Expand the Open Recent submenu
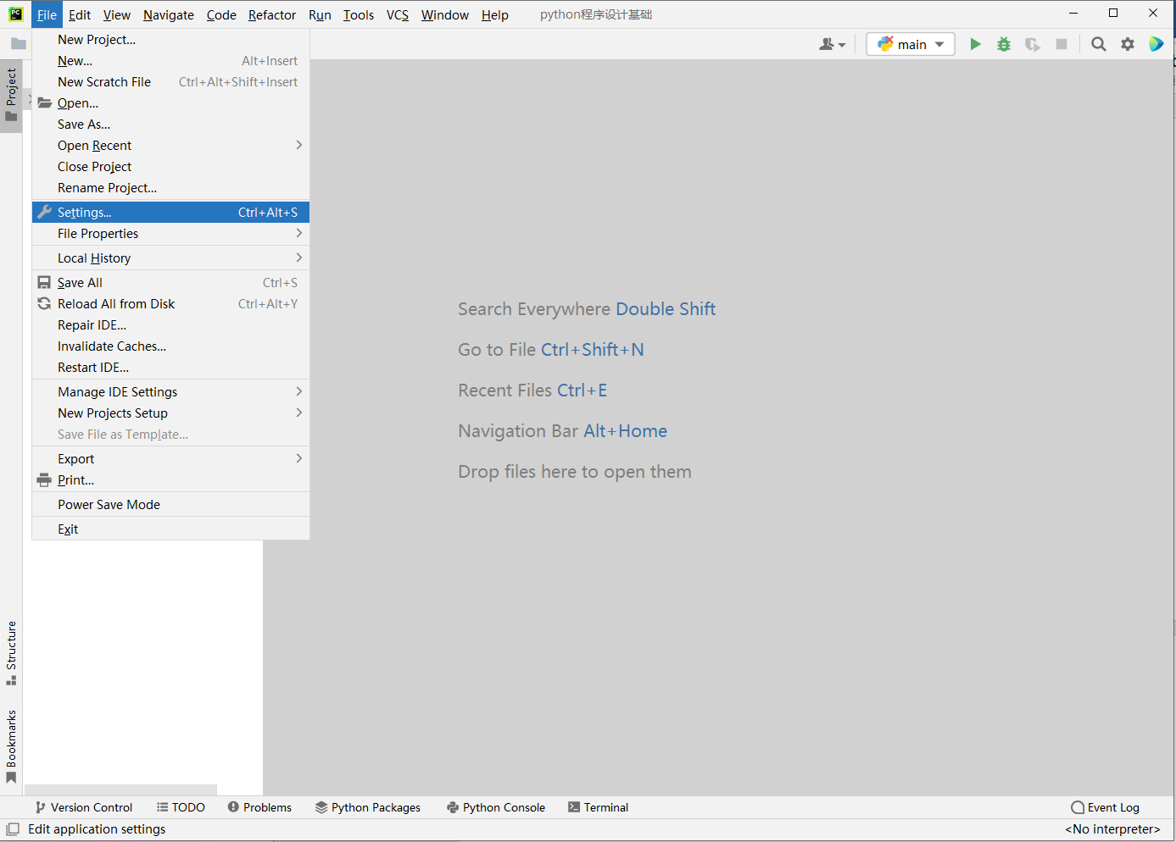 click(94, 145)
